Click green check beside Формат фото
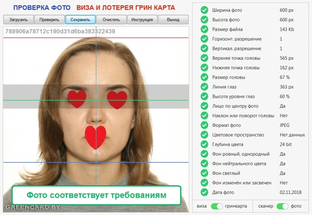This screenshot has width=312, height=215. [204, 125]
